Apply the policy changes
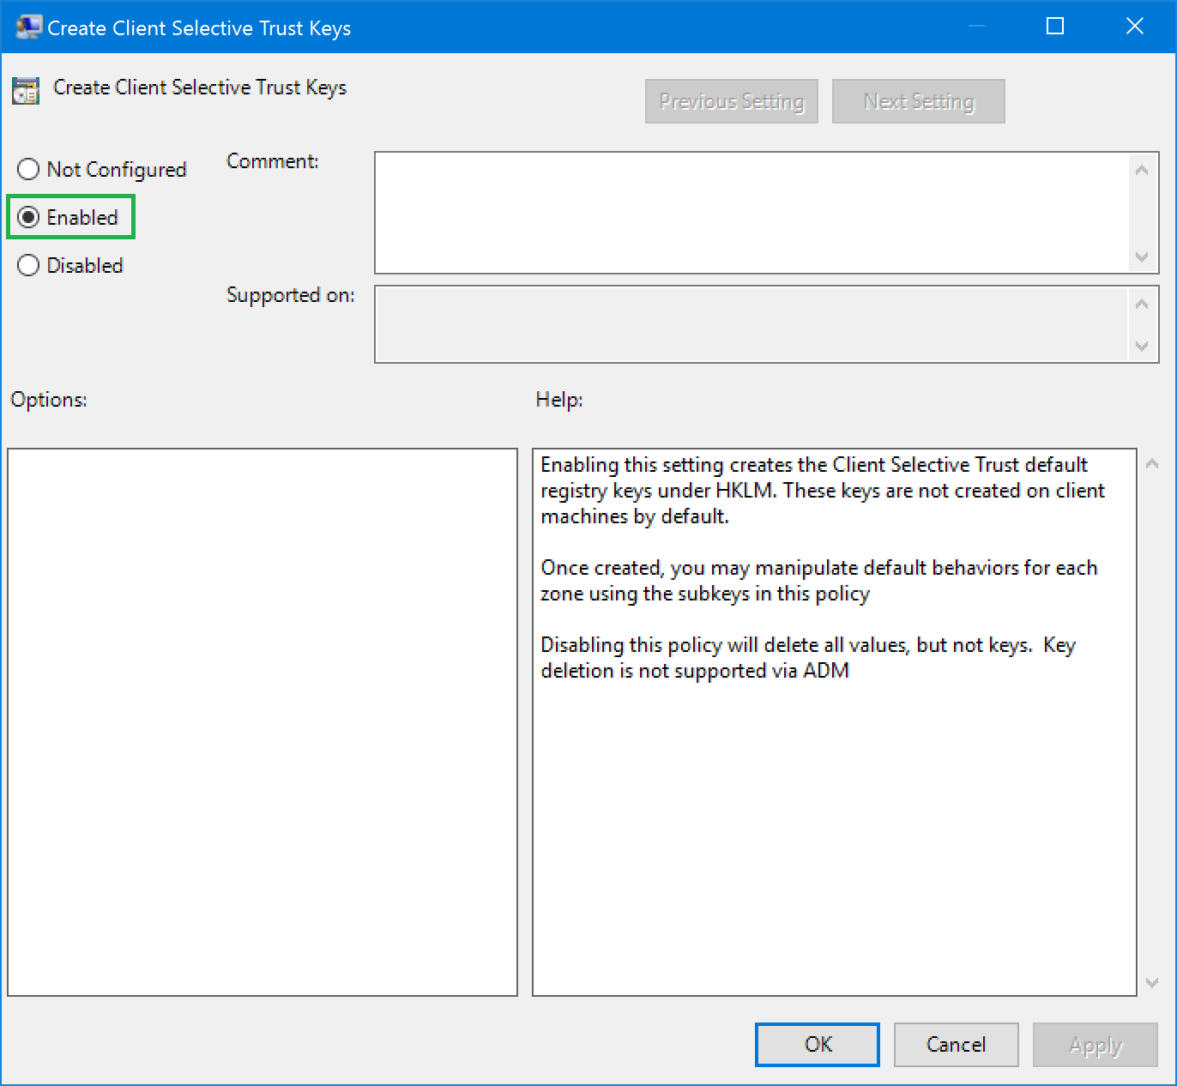The width and height of the screenshot is (1177, 1086). click(1094, 1045)
